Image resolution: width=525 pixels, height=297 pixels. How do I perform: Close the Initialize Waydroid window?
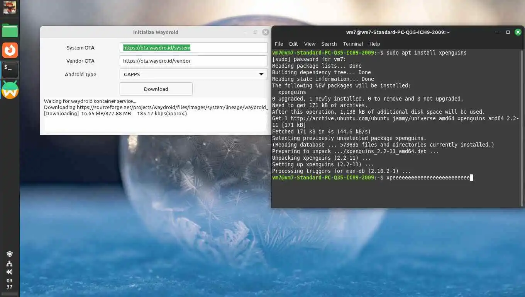[266, 32]
